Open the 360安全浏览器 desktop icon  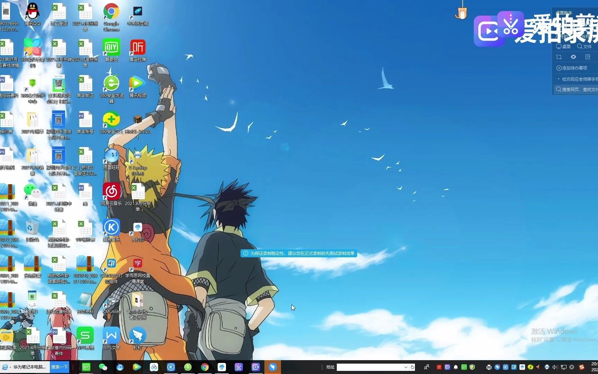pos(111,89)
